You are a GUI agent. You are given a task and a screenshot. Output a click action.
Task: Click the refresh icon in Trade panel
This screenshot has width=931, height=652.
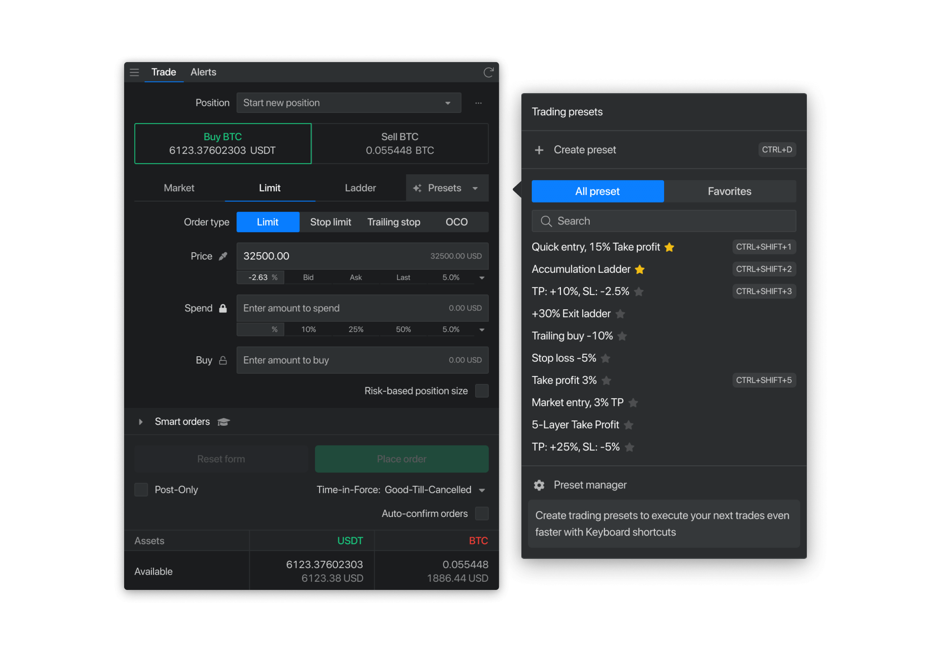click(488, 72)
